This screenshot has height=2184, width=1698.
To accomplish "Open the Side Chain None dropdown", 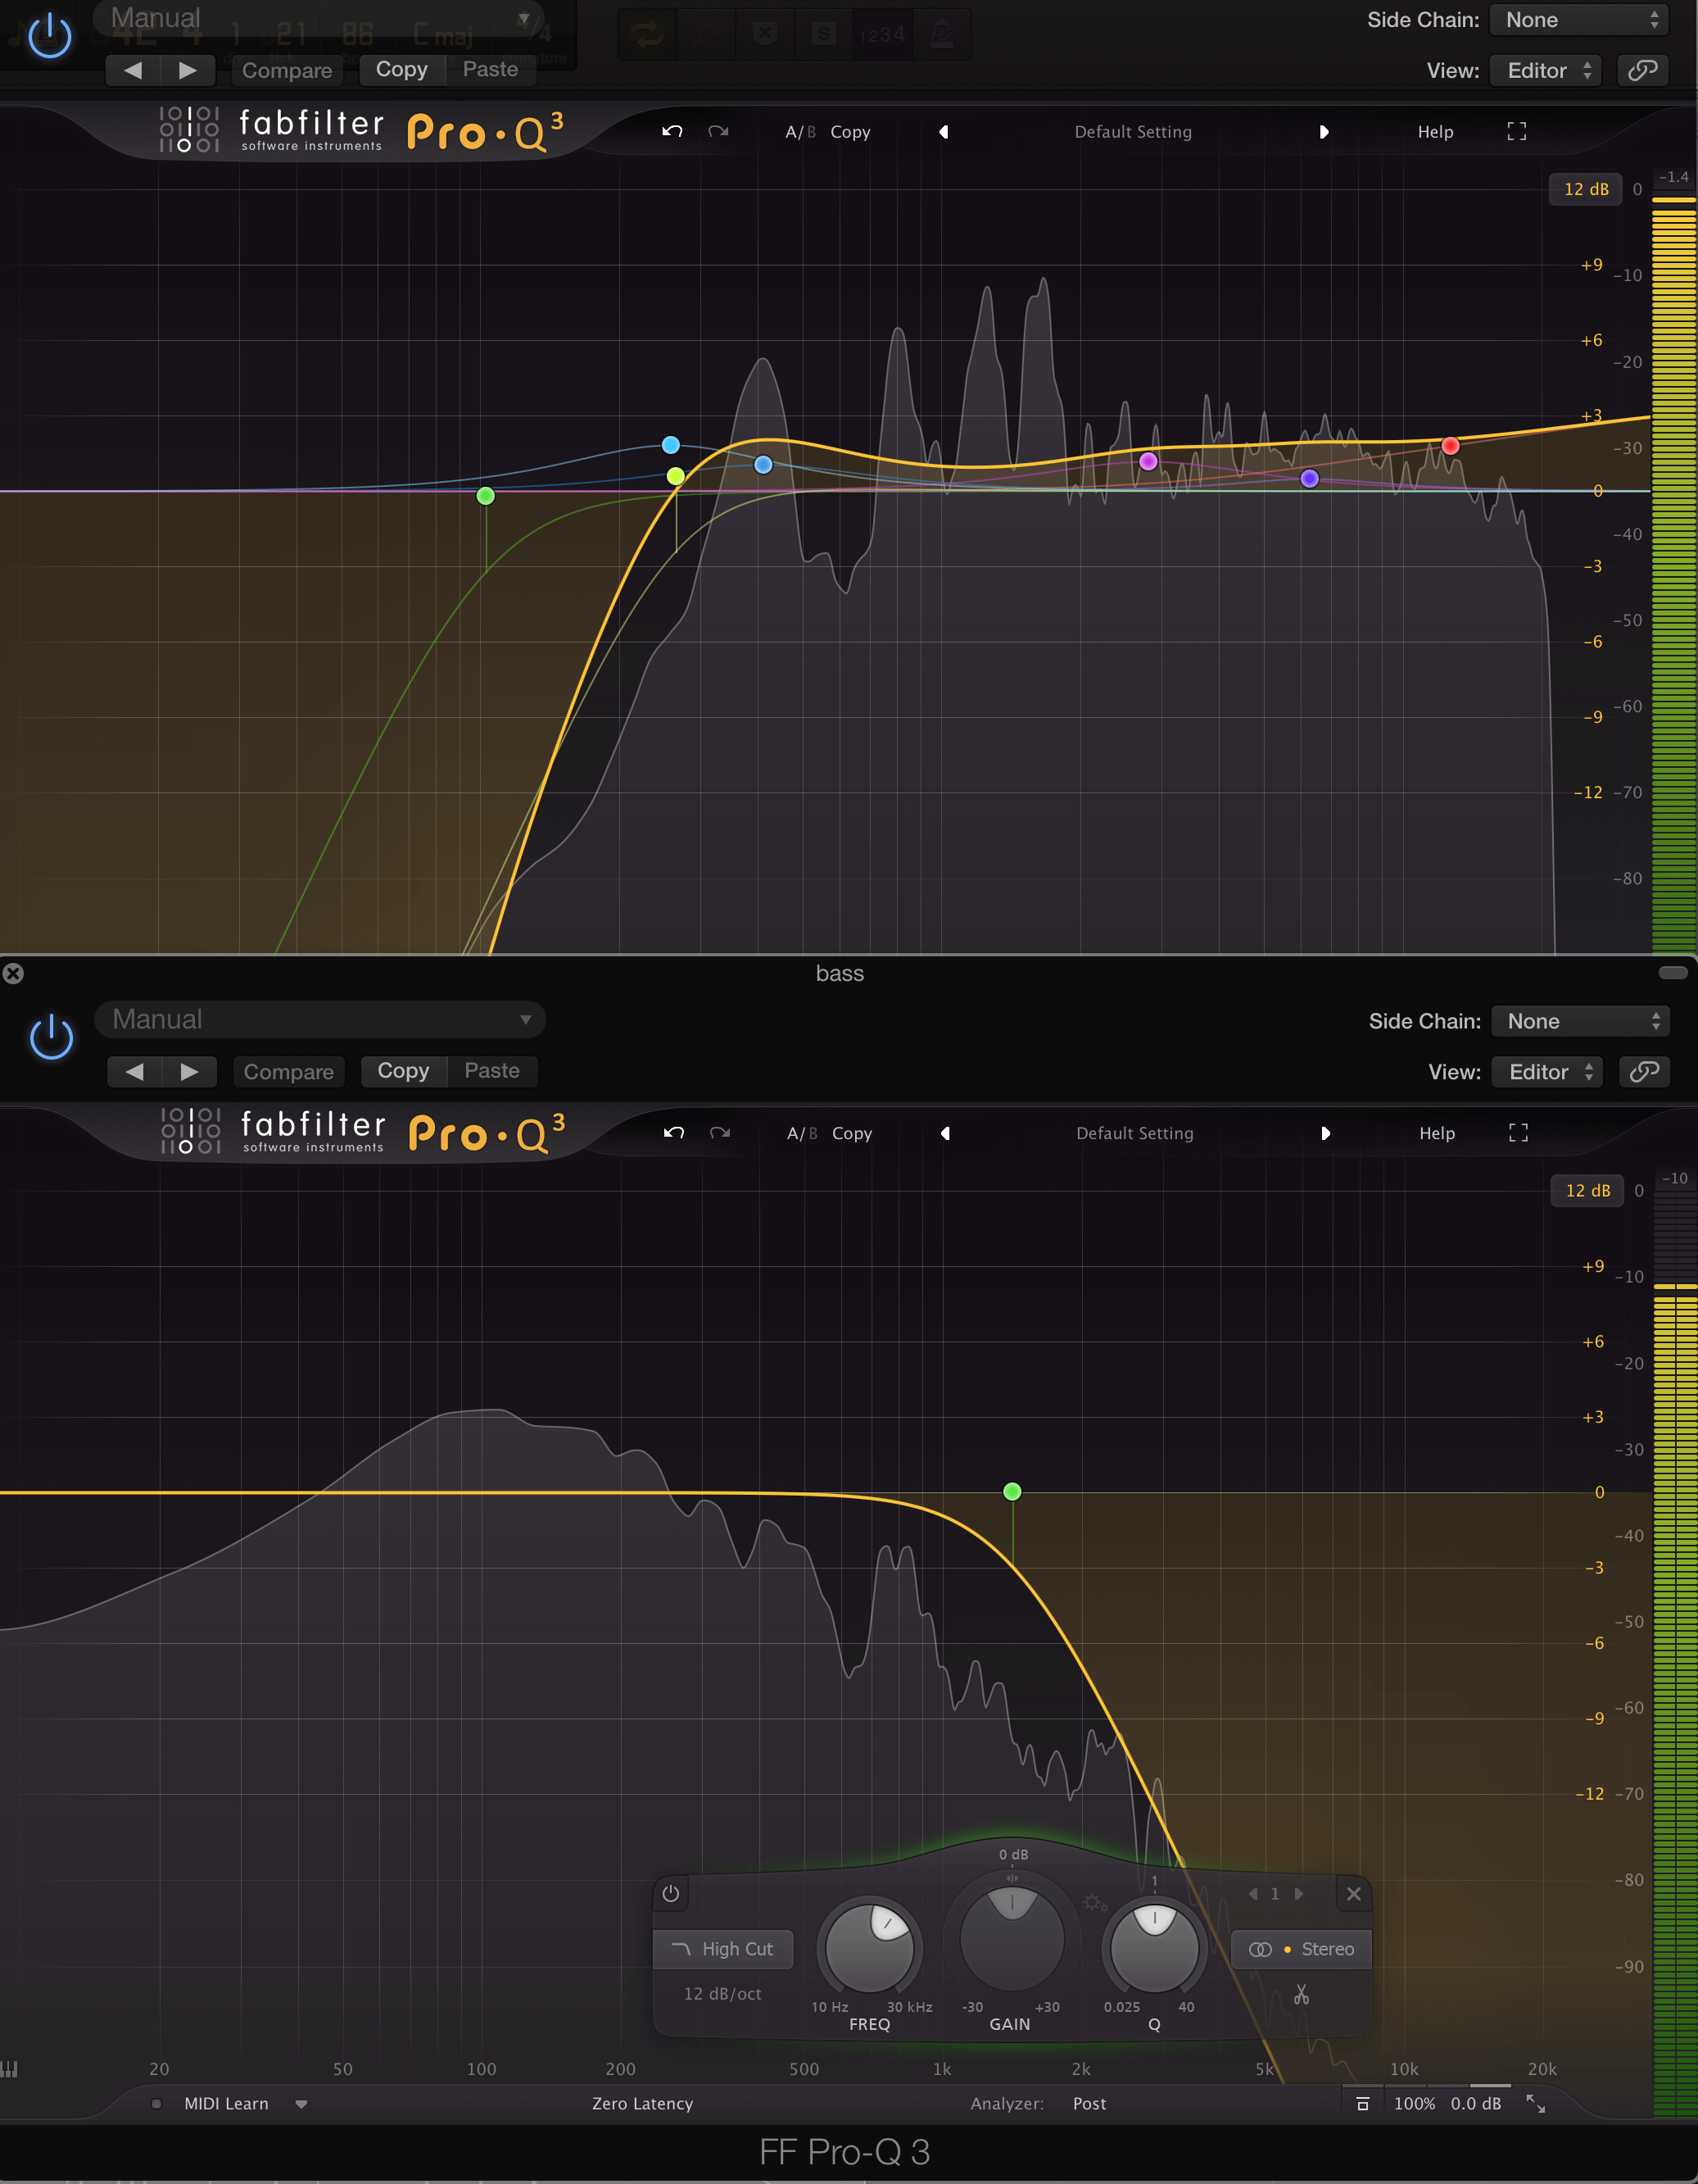I will 1581,1021.
